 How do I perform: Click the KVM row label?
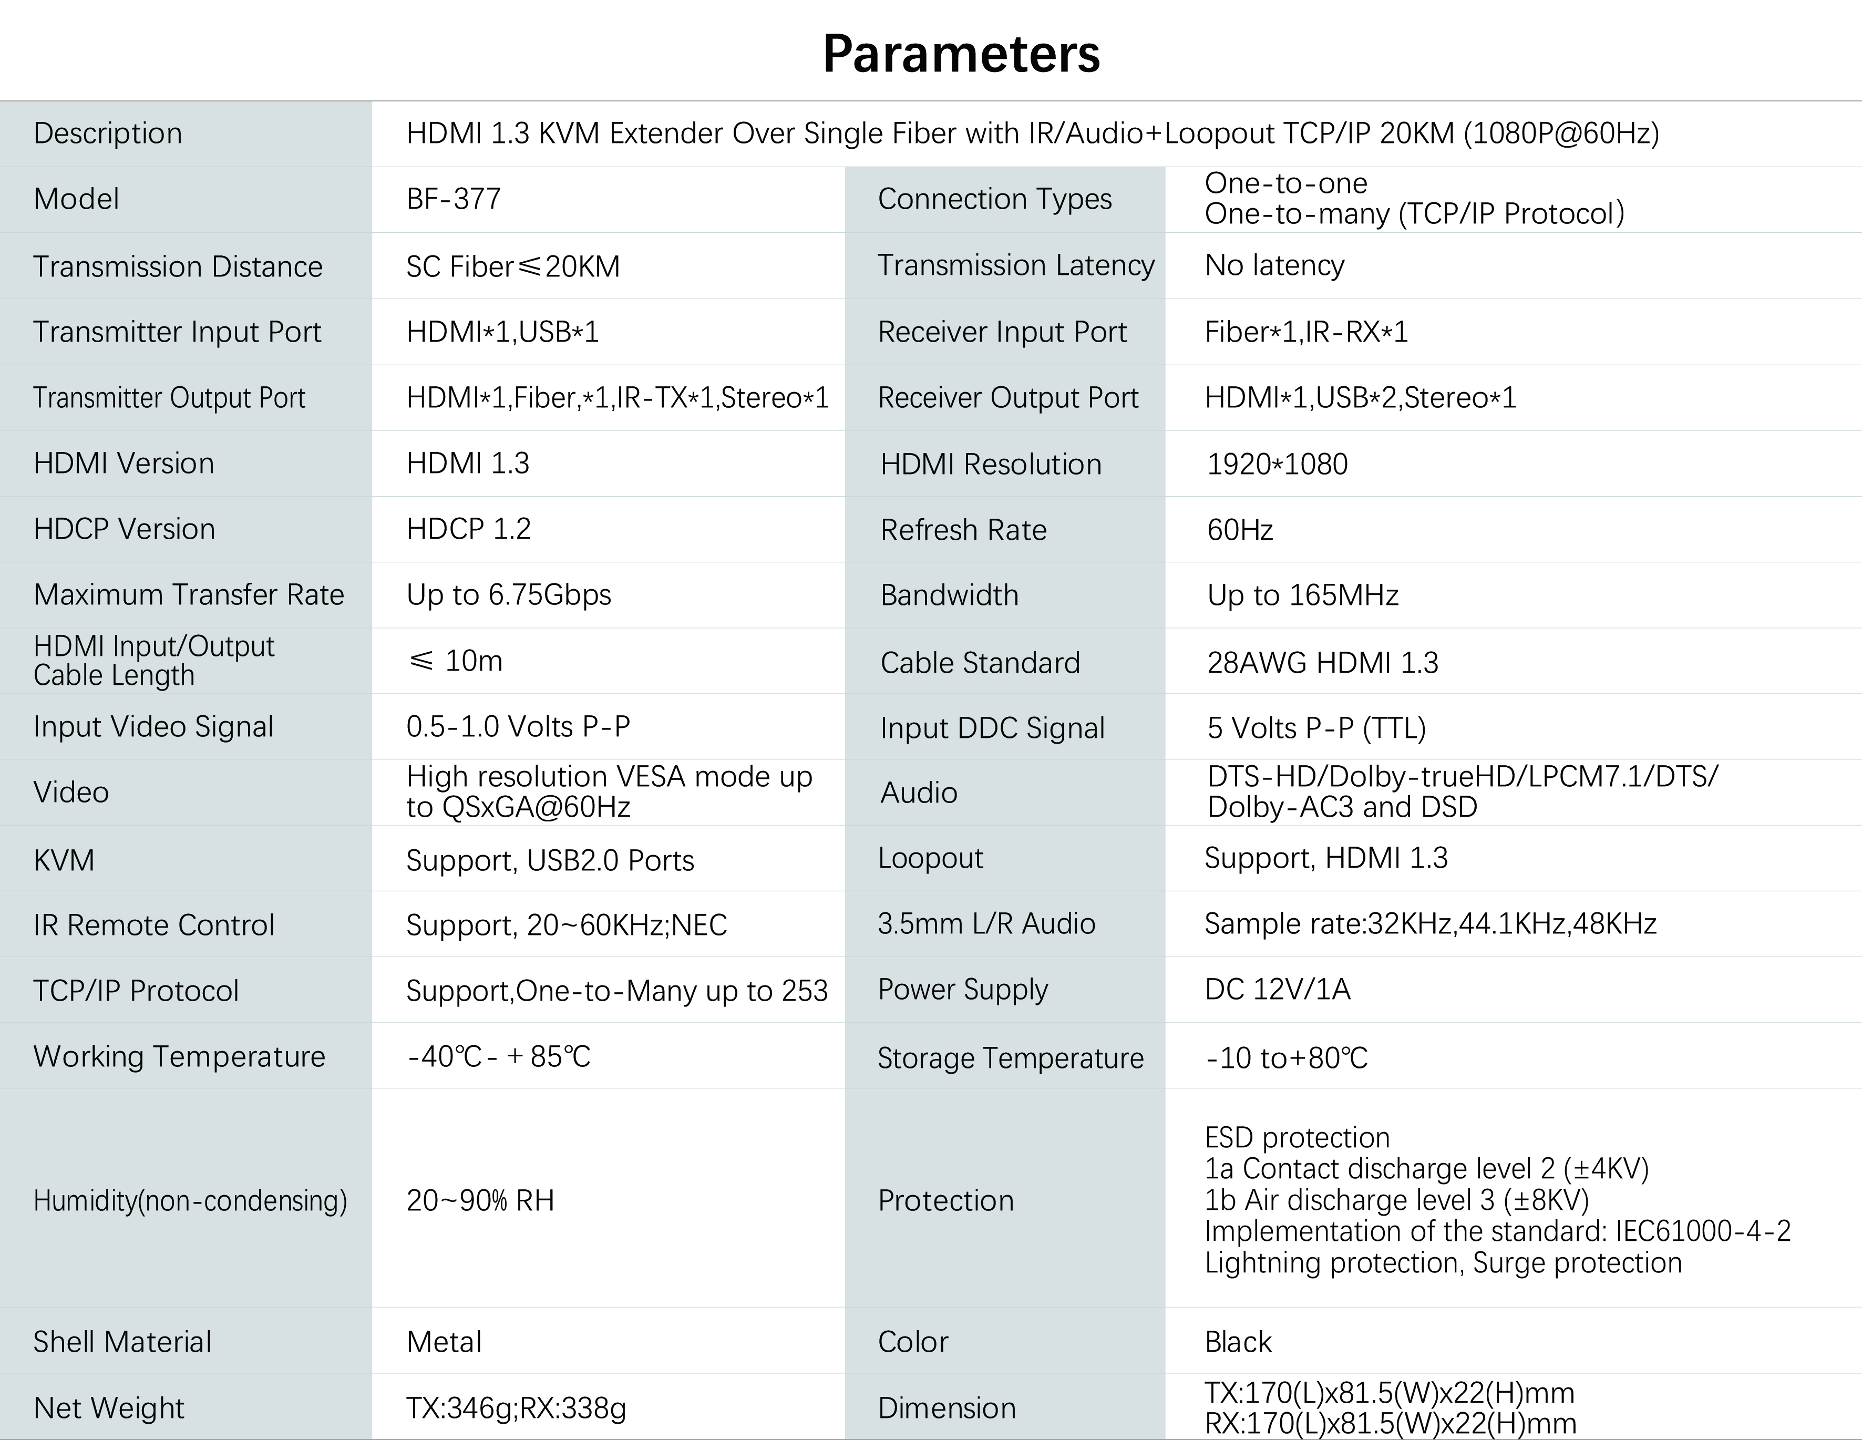(x=64, y=860)
